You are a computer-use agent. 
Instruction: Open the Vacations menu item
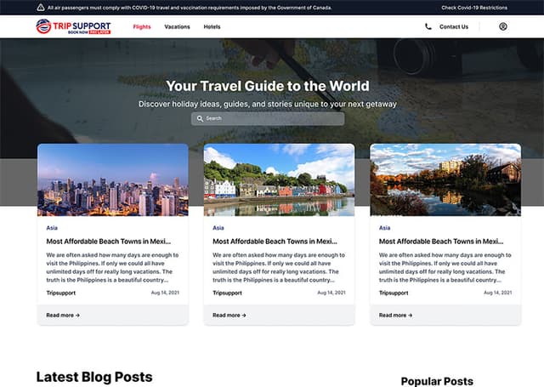point(177,26)
